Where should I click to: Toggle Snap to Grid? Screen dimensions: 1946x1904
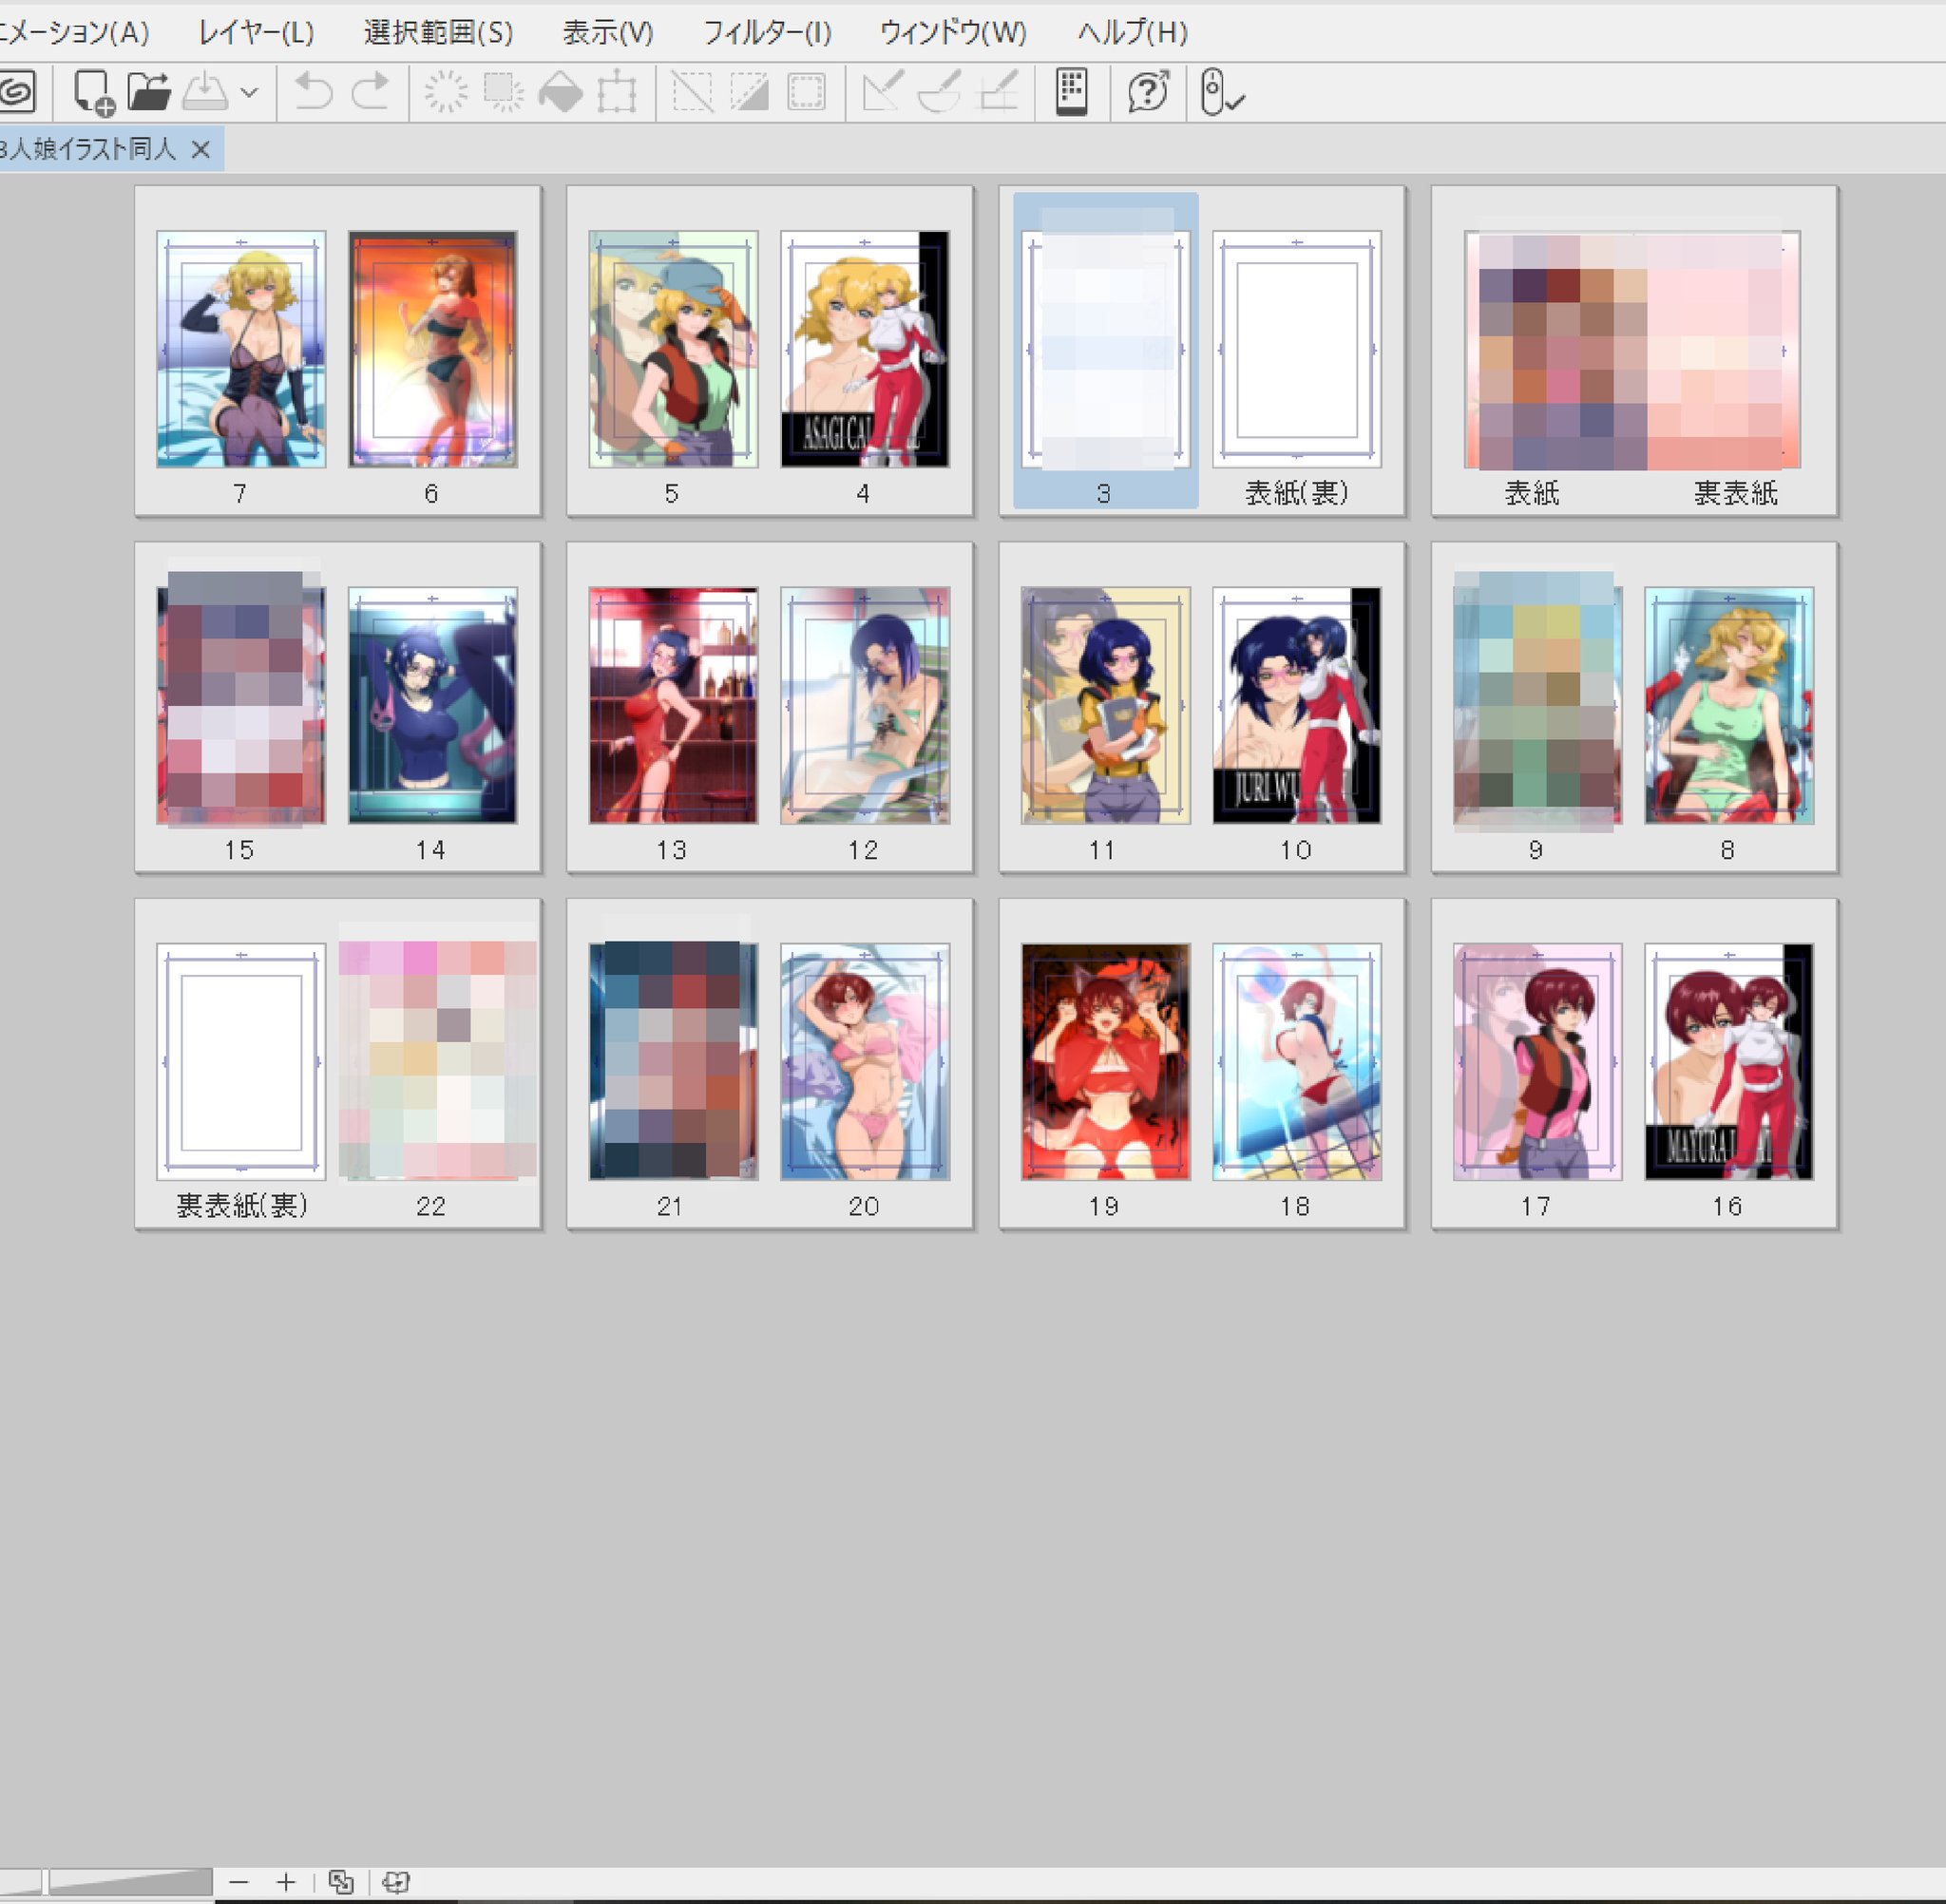click(x=997, y=92)
